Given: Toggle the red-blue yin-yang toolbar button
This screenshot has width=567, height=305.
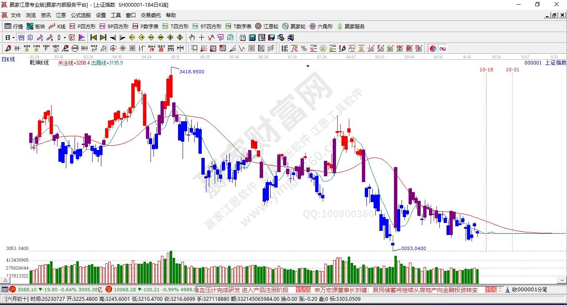Looking at the screenshot, I should pyautogui.click(x=433, y=48).
